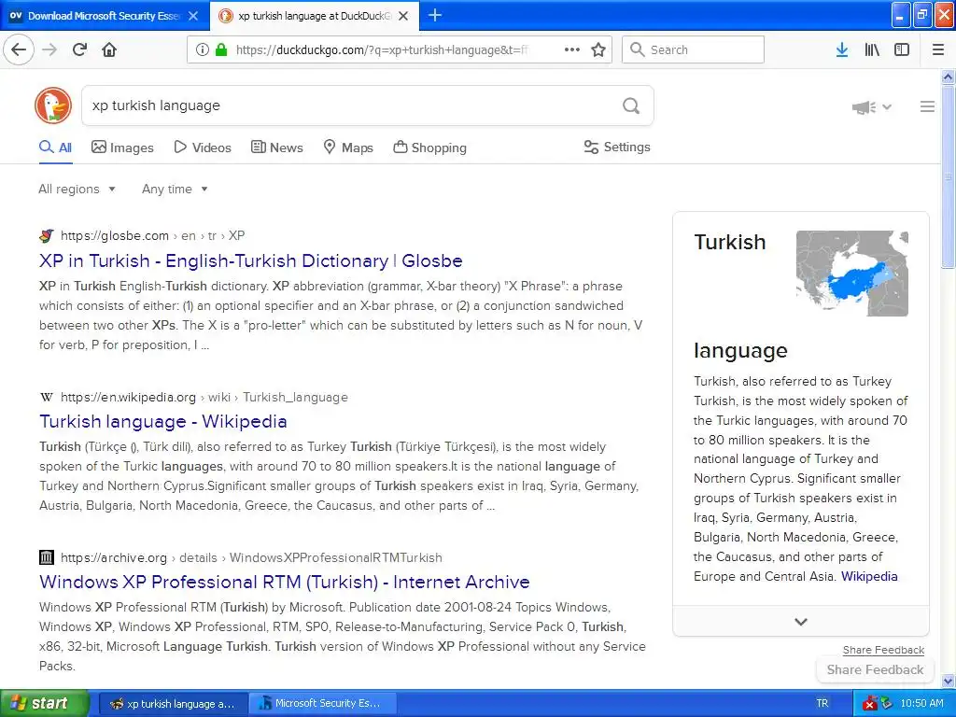Reload the current page
The image size is (956, 717).
click(79, 49)
